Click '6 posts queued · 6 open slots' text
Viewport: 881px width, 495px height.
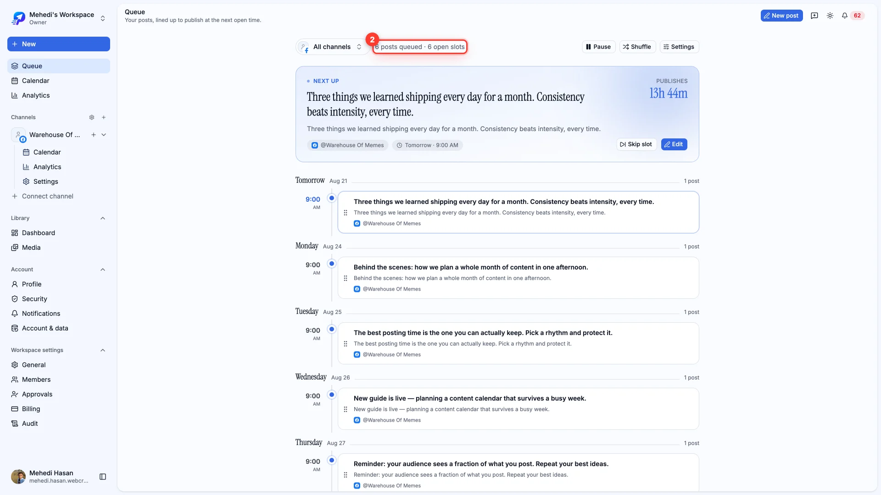coord(420,47)
